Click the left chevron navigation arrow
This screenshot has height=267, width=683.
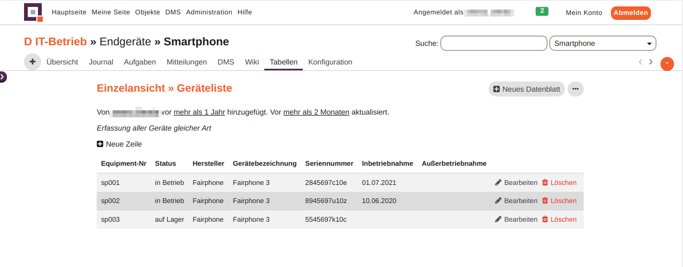point(640,62)
